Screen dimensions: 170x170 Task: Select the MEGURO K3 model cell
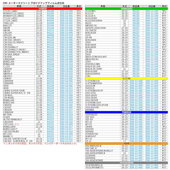(x=103, y=59)
